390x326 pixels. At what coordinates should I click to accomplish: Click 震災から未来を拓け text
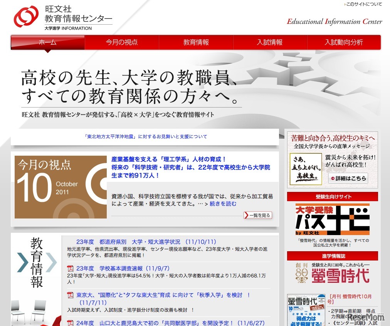[x=350, y=161]
